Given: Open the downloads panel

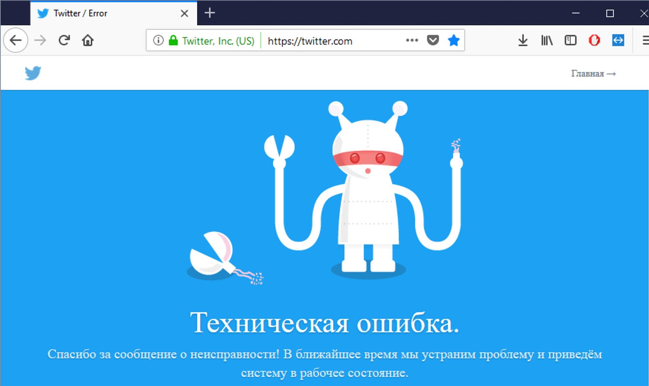Looking at the screenshot, I should tap(523, 40).
